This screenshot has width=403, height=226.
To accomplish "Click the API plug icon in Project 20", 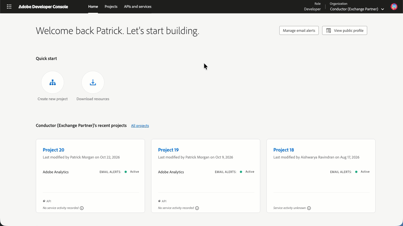I will tap(44, 201).
